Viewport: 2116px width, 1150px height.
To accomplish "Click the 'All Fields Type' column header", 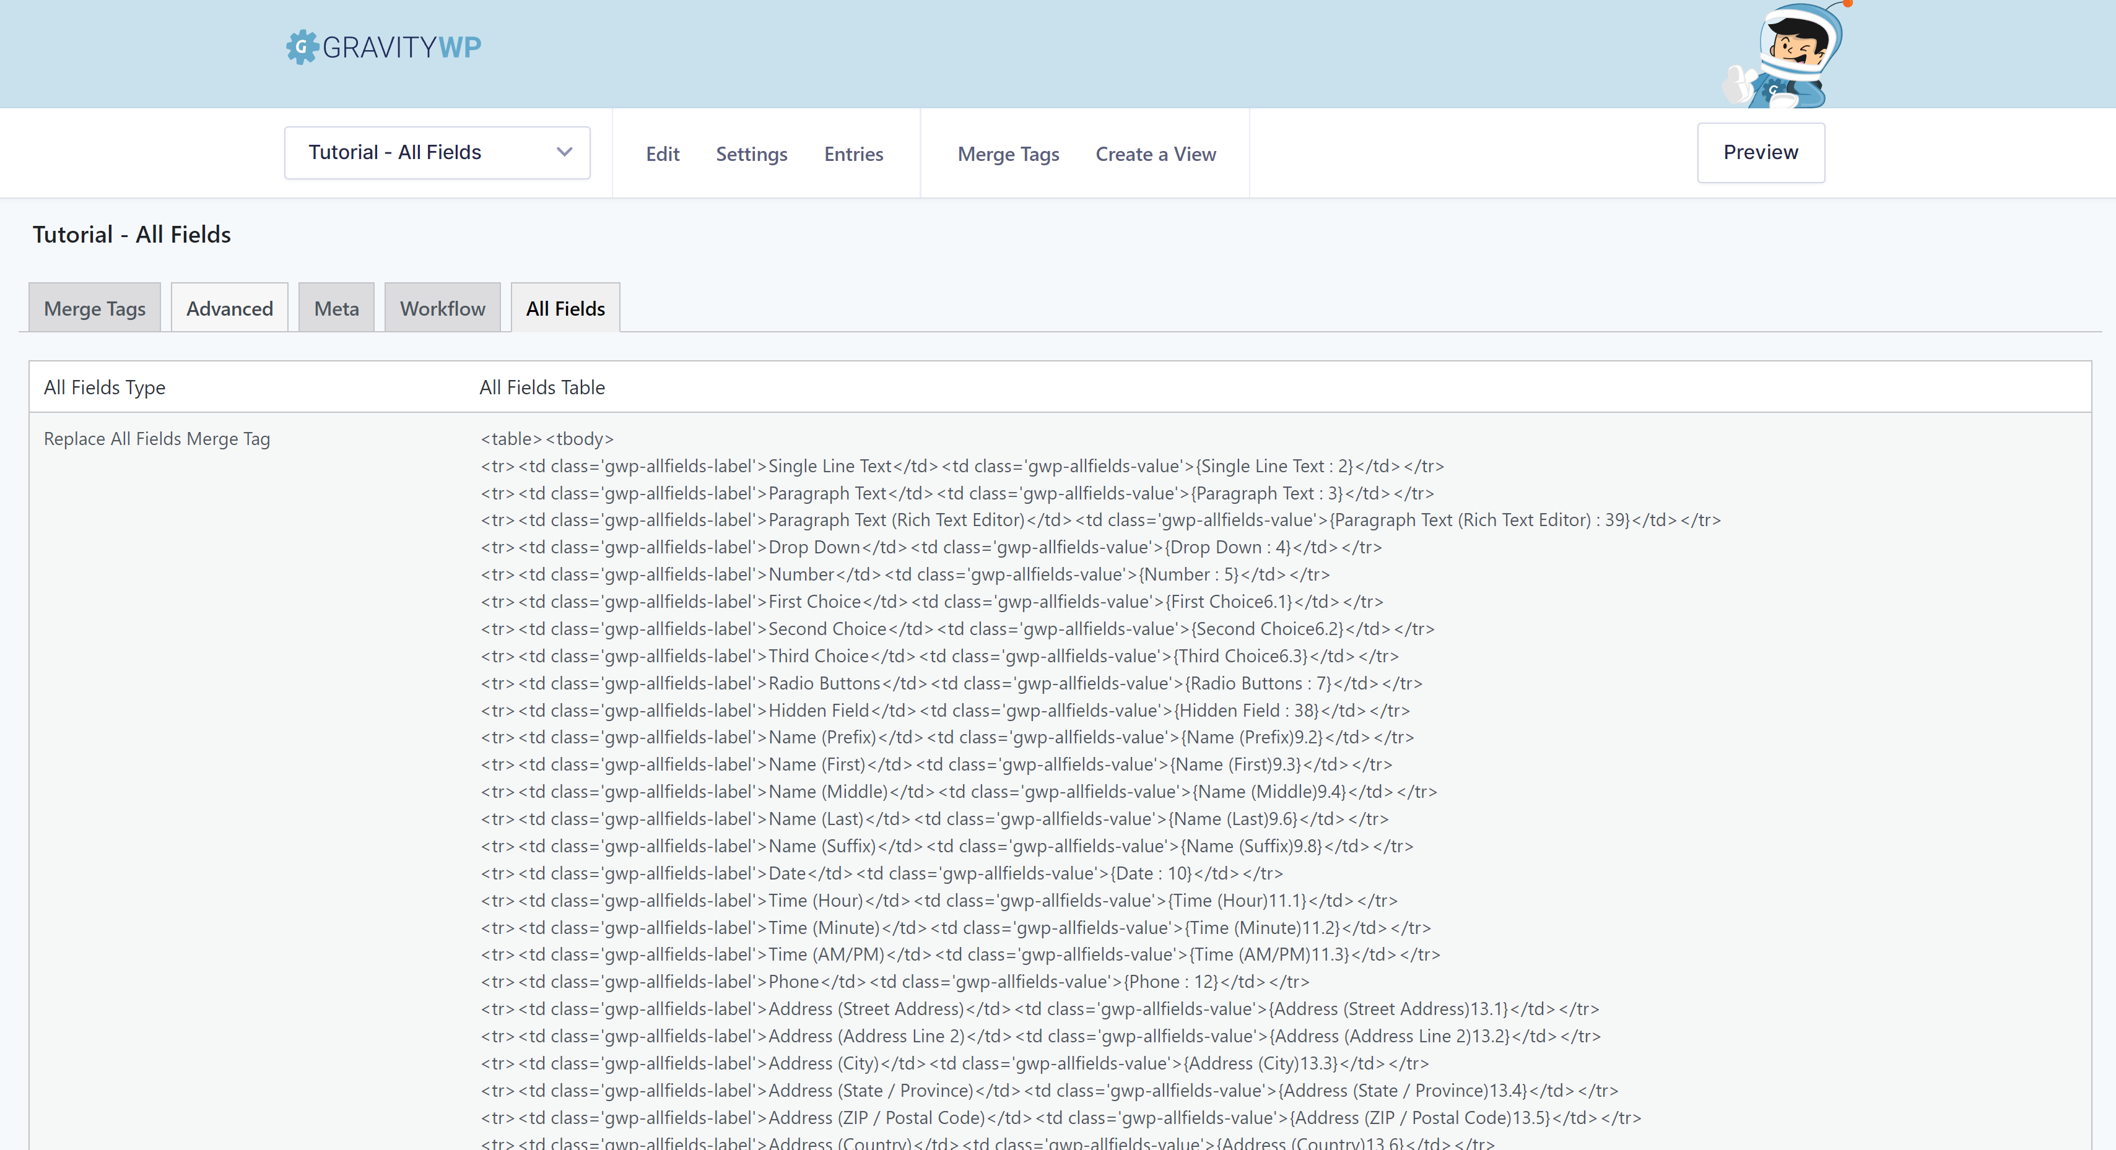I will point(104,387).
